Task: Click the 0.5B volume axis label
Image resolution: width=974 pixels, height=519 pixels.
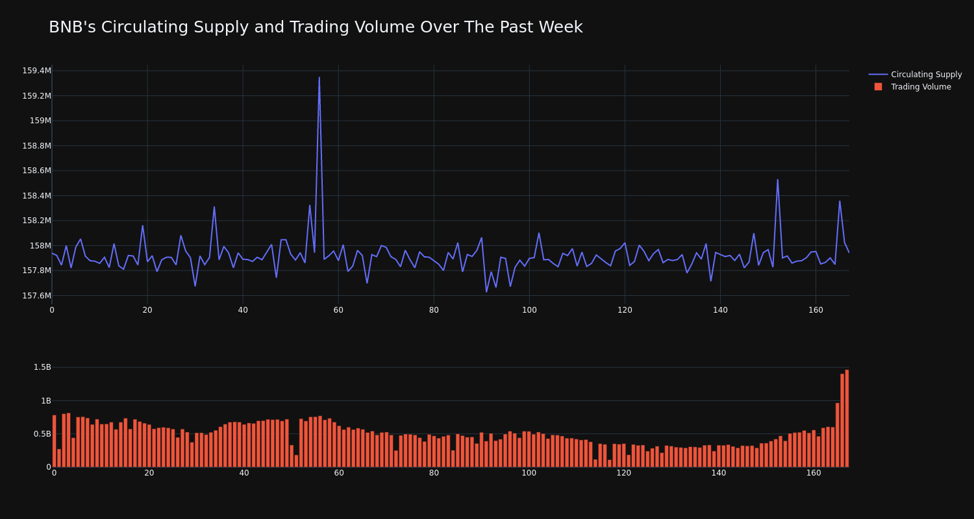Action: coord(42,434)
